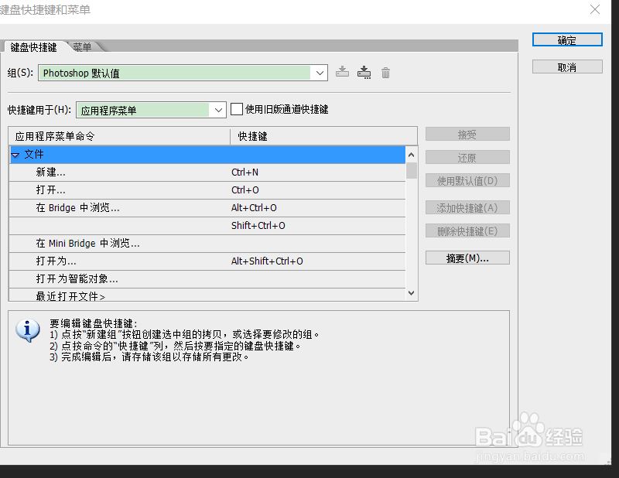Select the 键盘快捷键 tab

(33, 47)
